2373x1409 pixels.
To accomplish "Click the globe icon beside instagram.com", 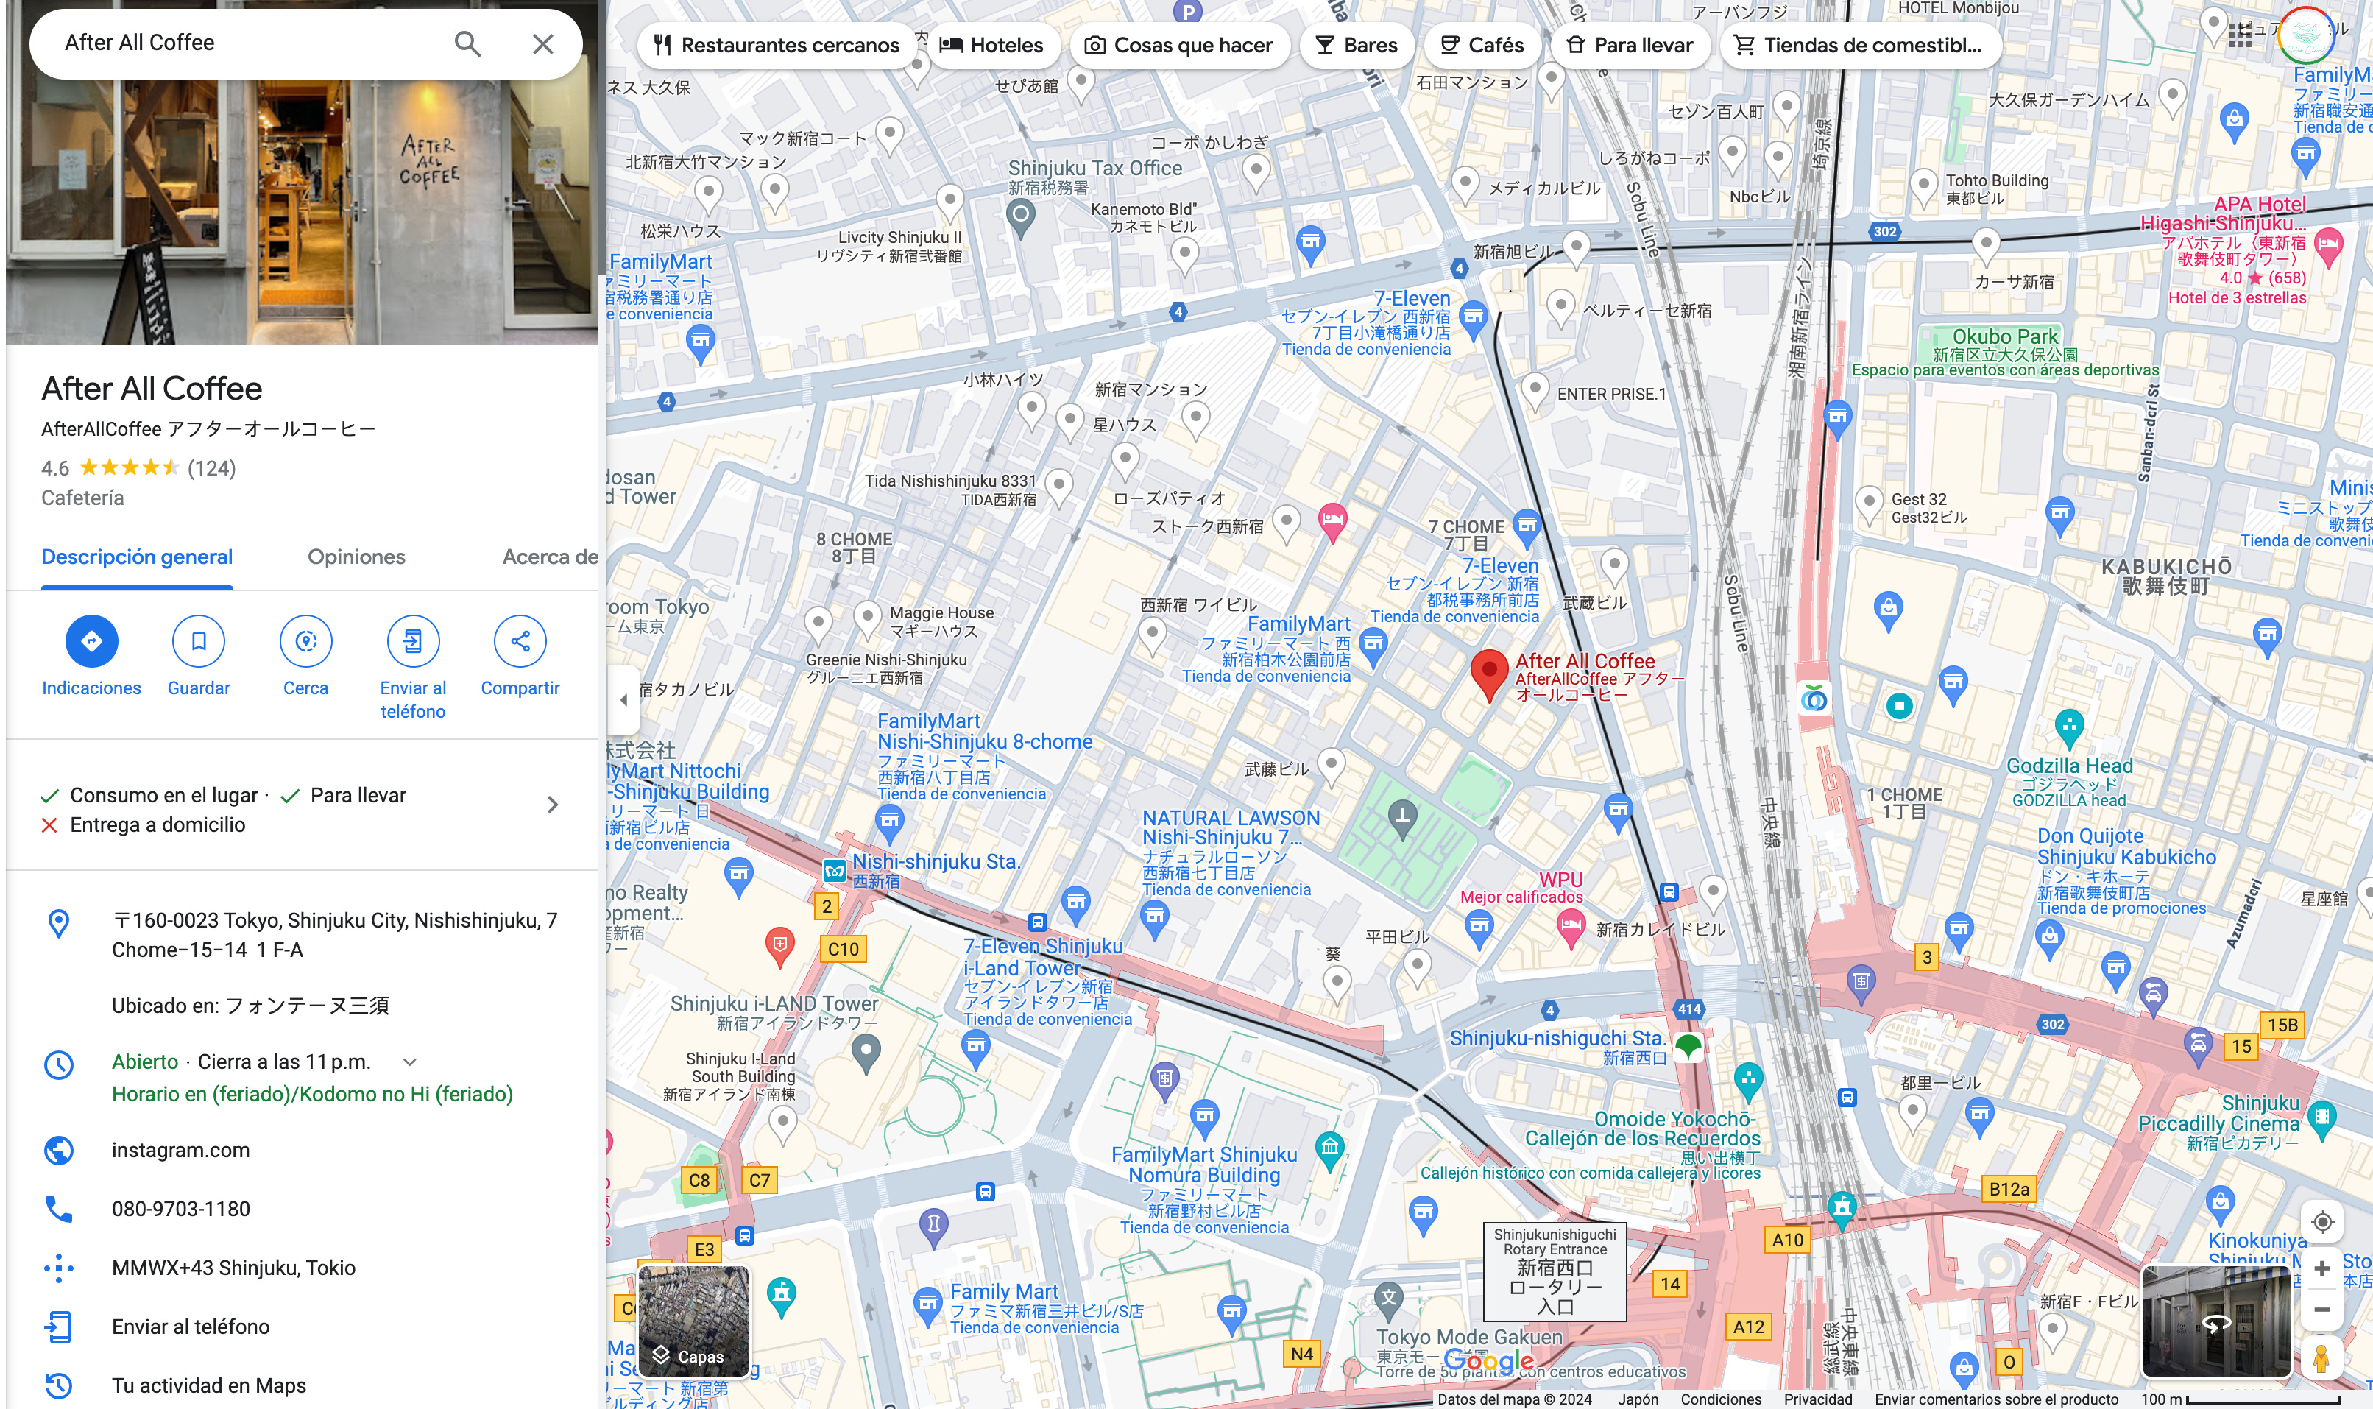I will coord(59,1150).
